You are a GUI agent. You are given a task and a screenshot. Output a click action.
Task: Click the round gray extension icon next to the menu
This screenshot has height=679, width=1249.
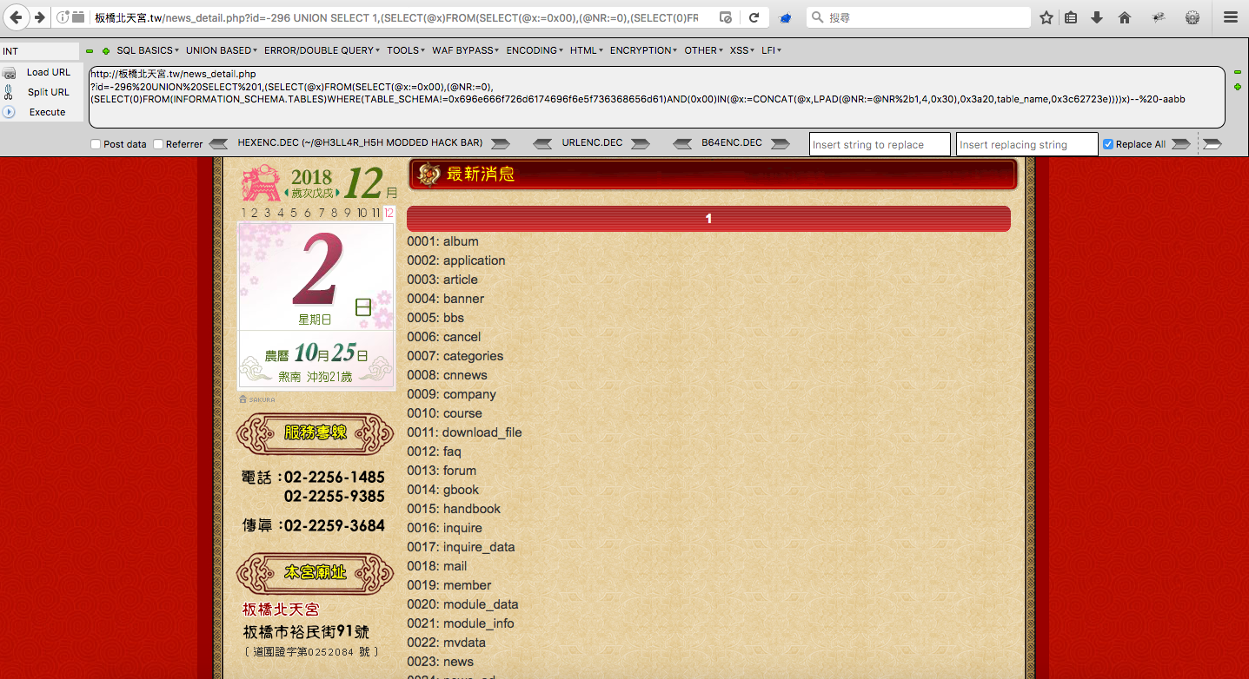click(x=1193, y=17)
